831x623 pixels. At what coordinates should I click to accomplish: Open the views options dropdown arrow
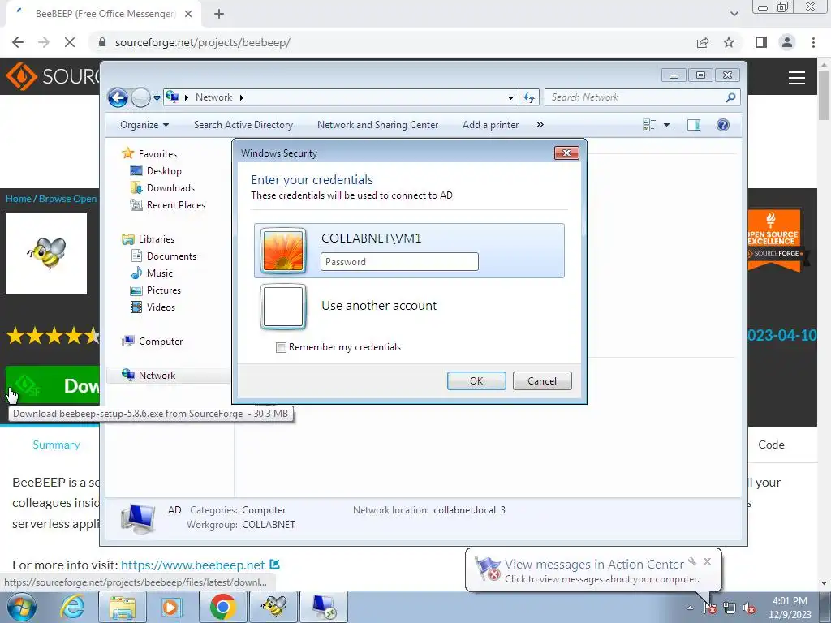(x=667, y=125)
